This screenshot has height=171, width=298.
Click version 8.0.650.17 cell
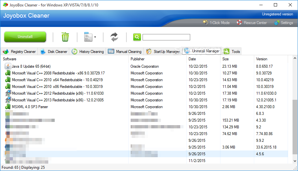coord(264,66)
